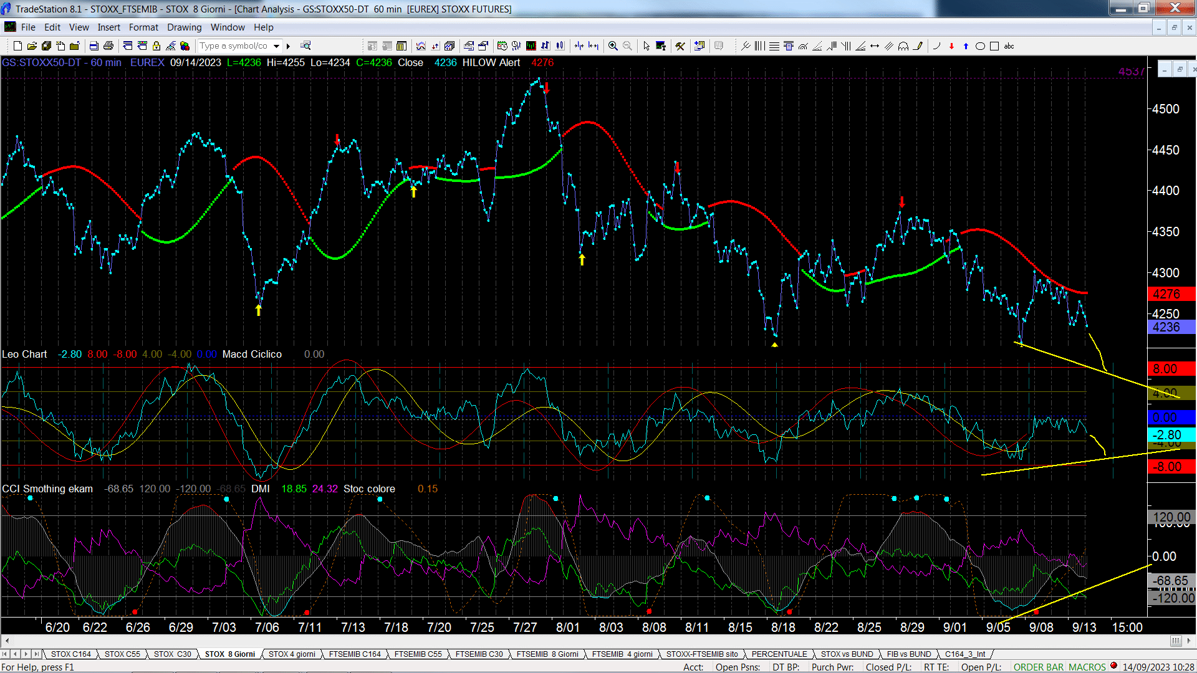This screenshot has height=673, width=1197.
Task: Open the File menu
Action: point(28,27)
